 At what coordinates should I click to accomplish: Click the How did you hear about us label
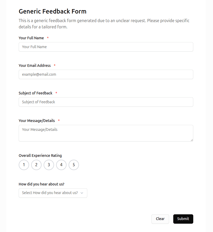[42, 184]
